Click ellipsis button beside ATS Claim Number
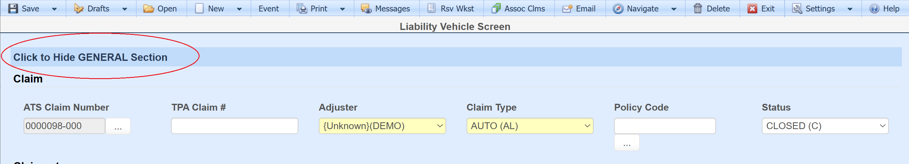Image resolution: width=909 pixels, height=164 pixels. 118,126
